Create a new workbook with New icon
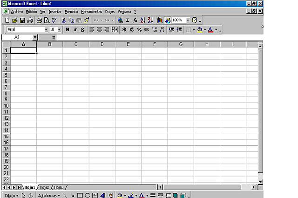 tap(7, 20)
